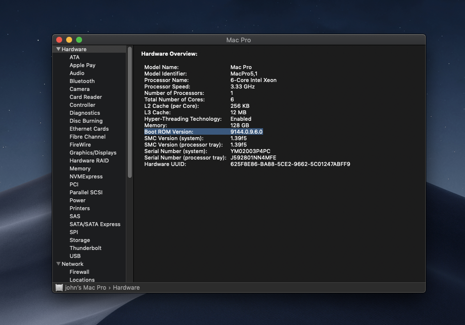Click the SMC Version (system) label
The image size is (465, 325).
click(174, 138)
